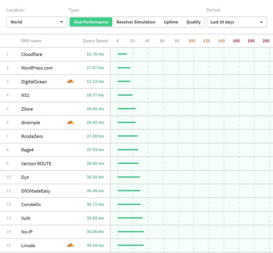Click the Linode provider name
This screenshot has height=253, width=273.
click(28, 246)
